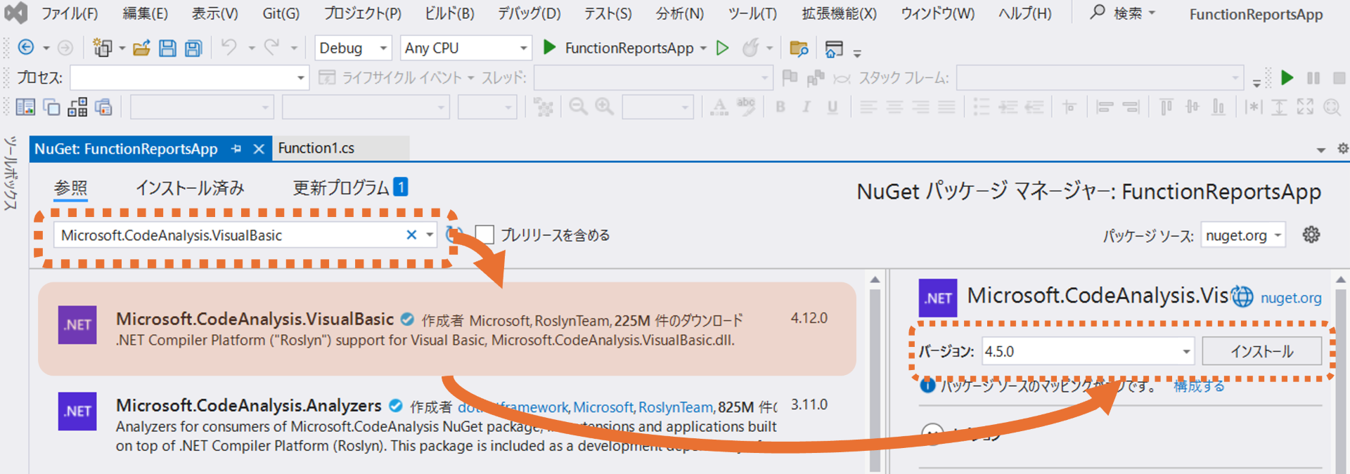1350x474 pixels.
Task: Click the save file icon
Action: (167, 48)
